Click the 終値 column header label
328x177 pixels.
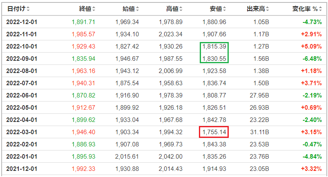(x=85, y=9)
